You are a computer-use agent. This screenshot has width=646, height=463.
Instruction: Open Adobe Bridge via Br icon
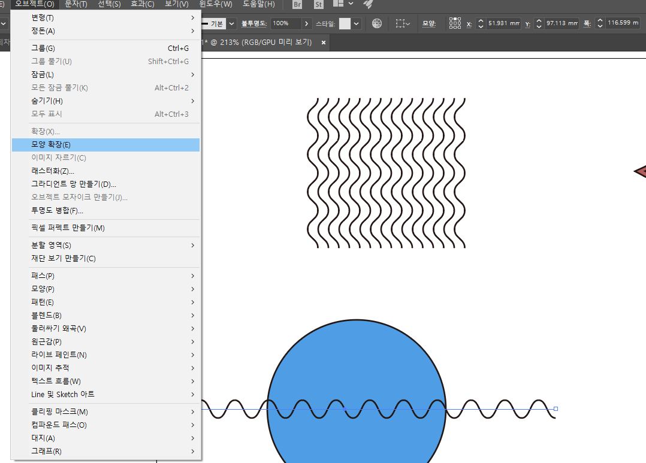click(297, 5)
